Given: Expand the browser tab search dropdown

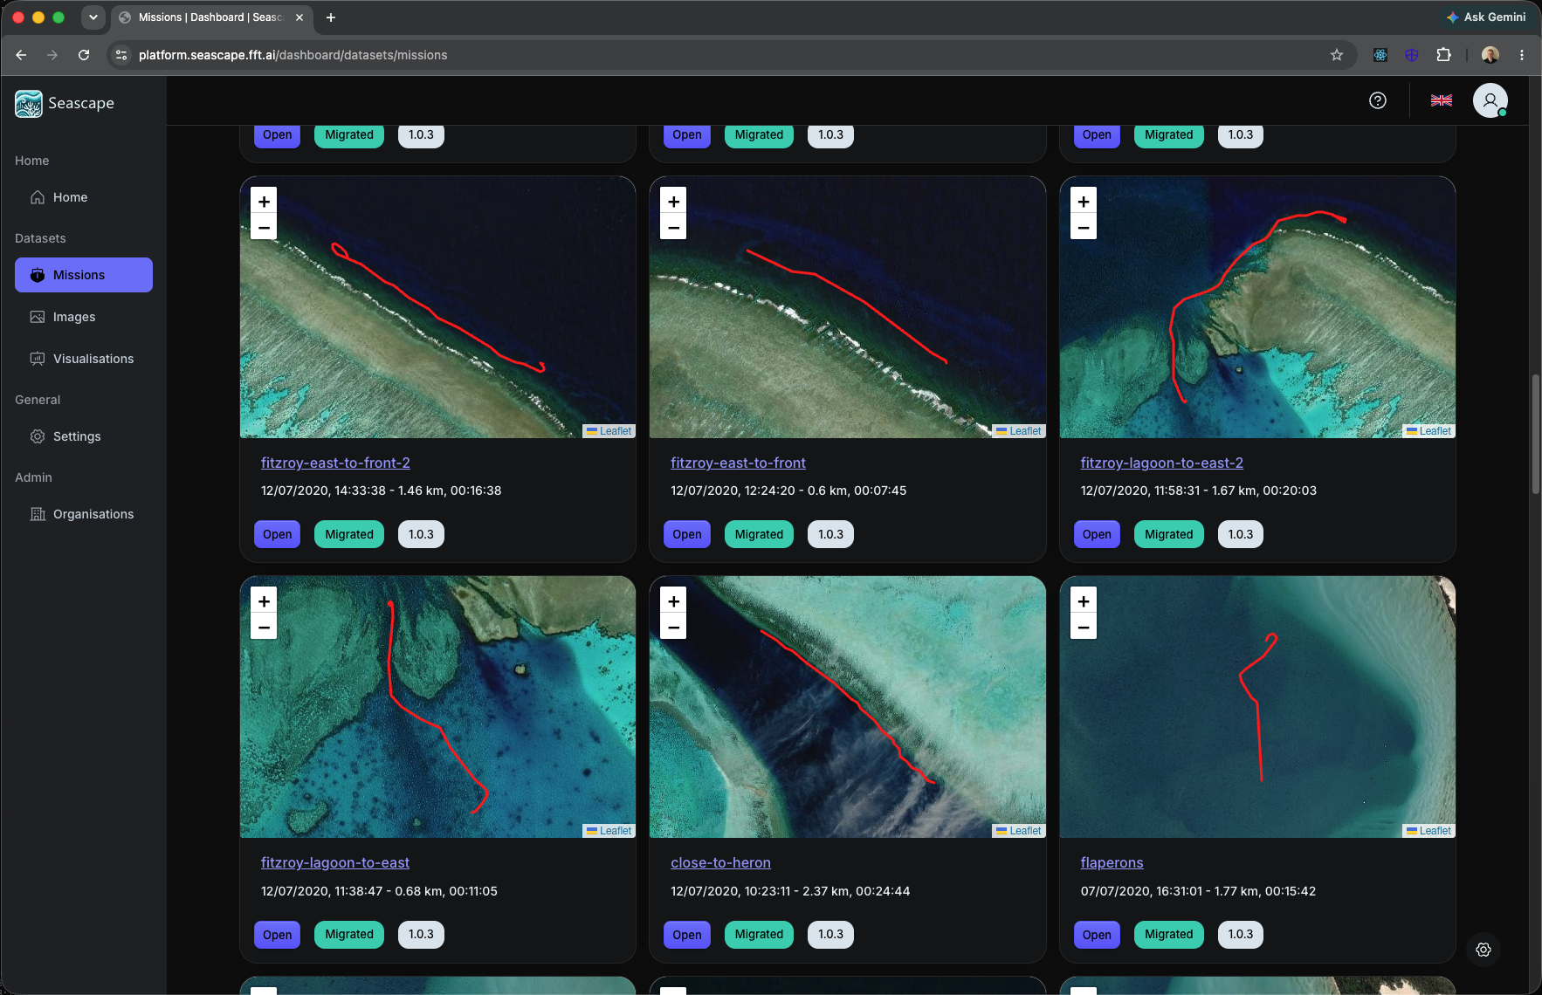Looking at the screenshot, I should pos(93,17).
